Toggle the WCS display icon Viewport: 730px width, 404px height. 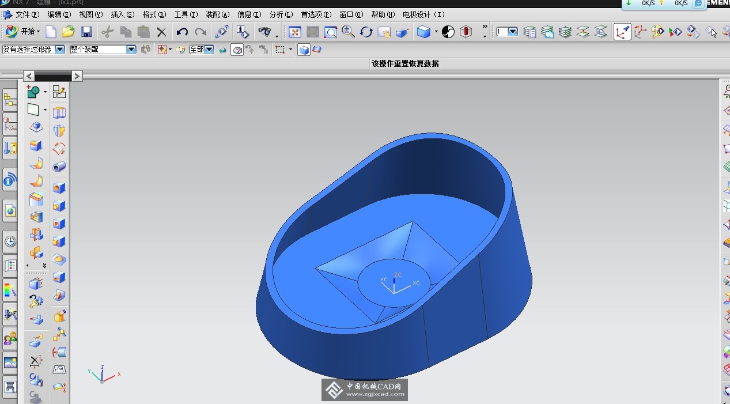click(622, 32)
